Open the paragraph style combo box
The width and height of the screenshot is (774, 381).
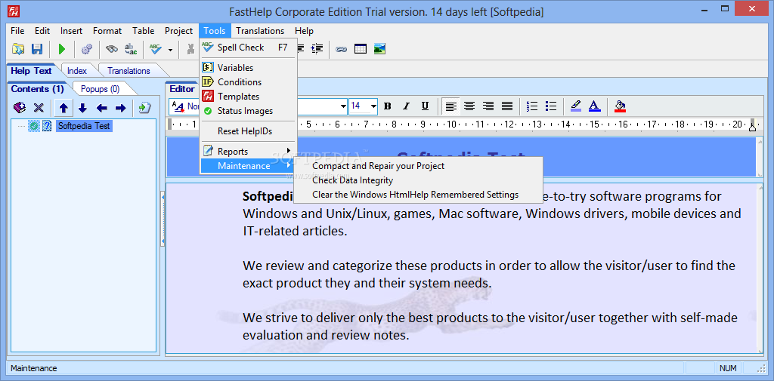point(185,106)
